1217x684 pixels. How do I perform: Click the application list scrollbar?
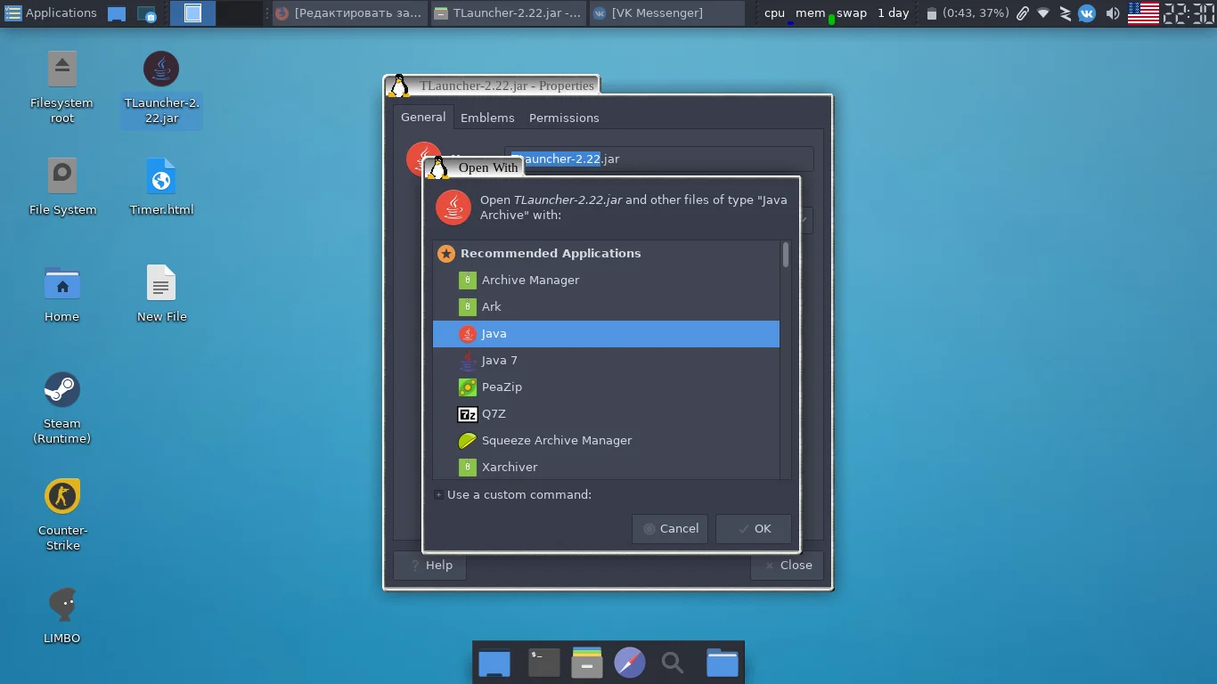(785, 255)
